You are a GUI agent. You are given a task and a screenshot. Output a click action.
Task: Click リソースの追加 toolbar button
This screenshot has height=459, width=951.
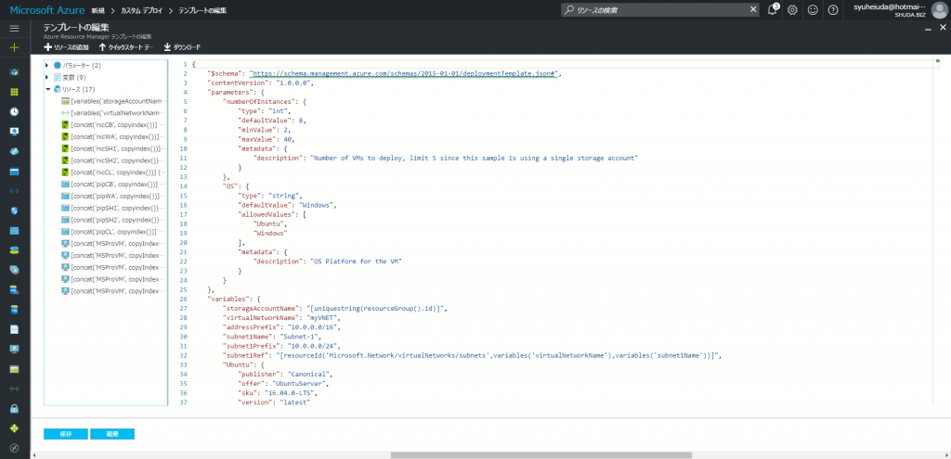[x=67, y=47]
